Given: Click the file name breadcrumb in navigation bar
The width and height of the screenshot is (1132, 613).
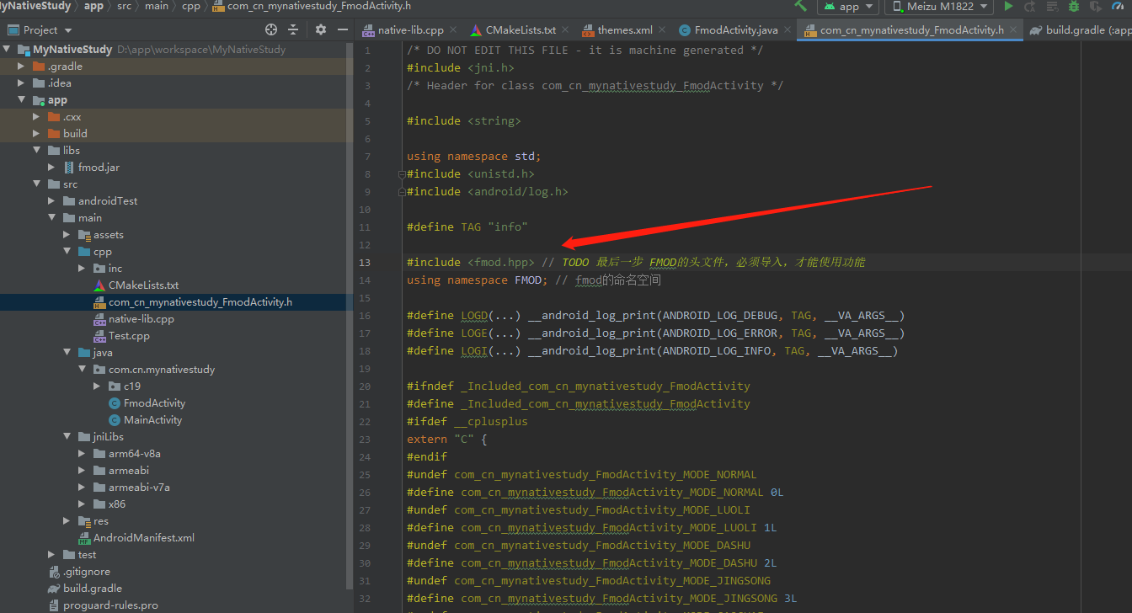Looking at the screenshot, I should click(312, 6).
